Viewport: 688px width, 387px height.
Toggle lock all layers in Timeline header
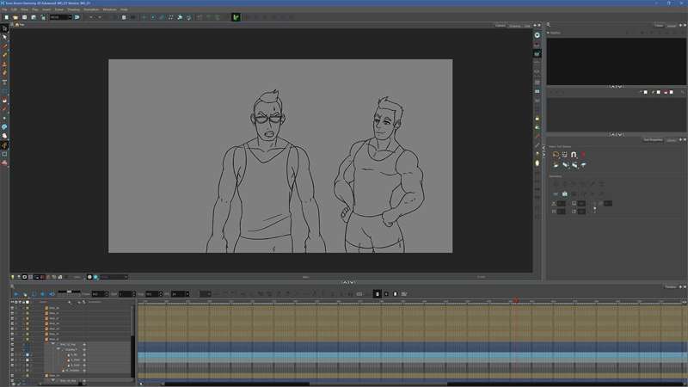point(24,302)
